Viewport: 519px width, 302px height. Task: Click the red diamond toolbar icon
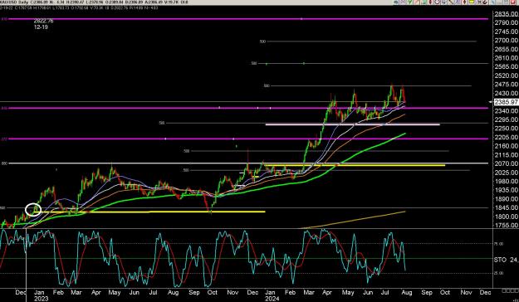click(465, 2)
